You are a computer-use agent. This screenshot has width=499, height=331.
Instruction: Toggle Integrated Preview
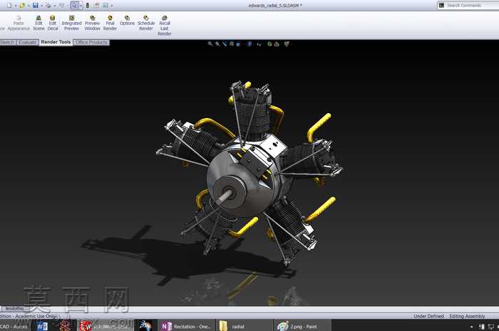pyautogui.click(x=71, y=23)
